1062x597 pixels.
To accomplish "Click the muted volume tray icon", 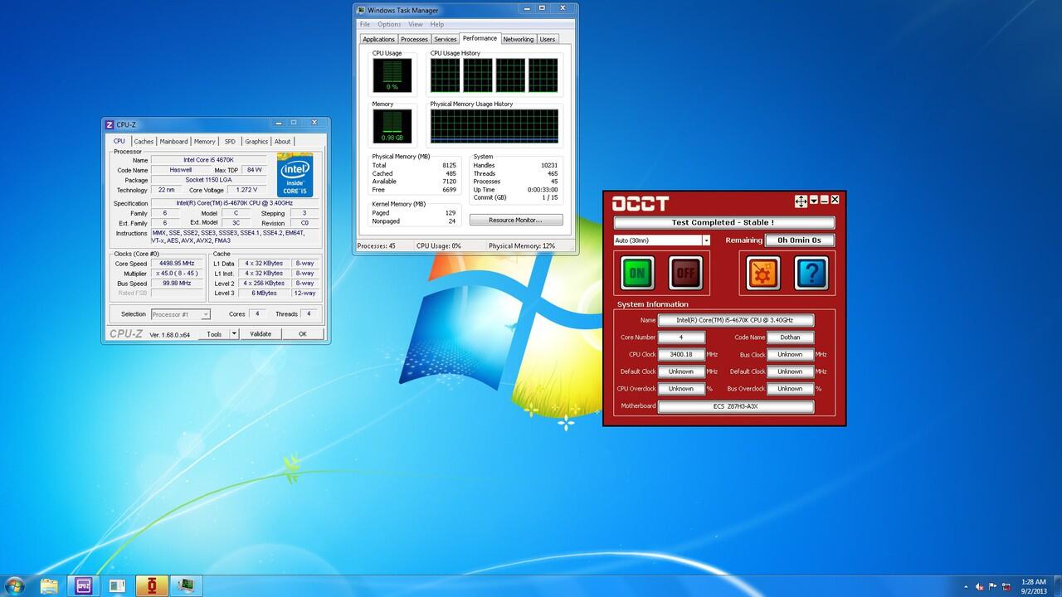I will point(980,587).
